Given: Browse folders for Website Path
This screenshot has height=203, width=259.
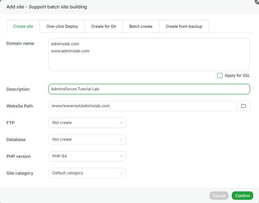Looking at the screenshot, I should point(243,106).
